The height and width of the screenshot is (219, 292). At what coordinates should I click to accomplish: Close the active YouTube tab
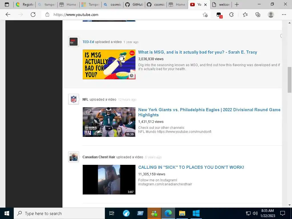point(205,5)
